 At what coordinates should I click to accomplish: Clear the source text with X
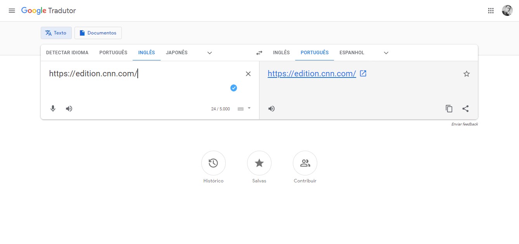(x=248, y=74)
